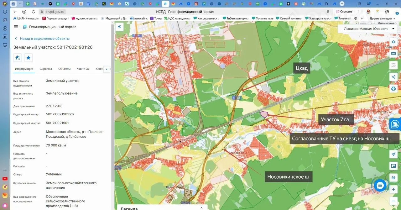Open the Другие закладки bookmarks folder
The width and height of the screenshot is (401, 210).
click(x=380, y=18)
